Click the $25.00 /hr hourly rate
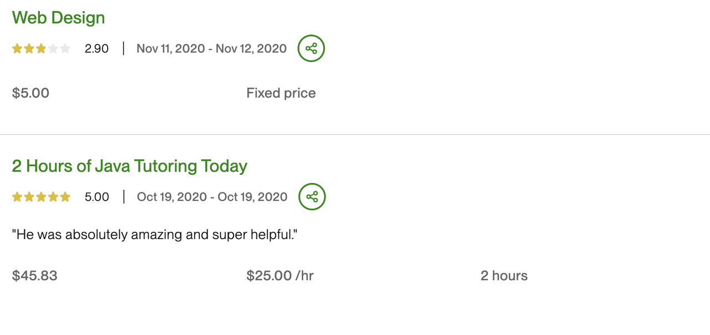Viewport: 710px width, 335px height. pos(280,276)
